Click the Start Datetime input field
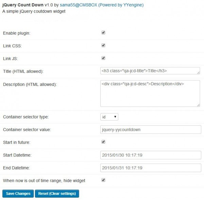 point(151,155)
